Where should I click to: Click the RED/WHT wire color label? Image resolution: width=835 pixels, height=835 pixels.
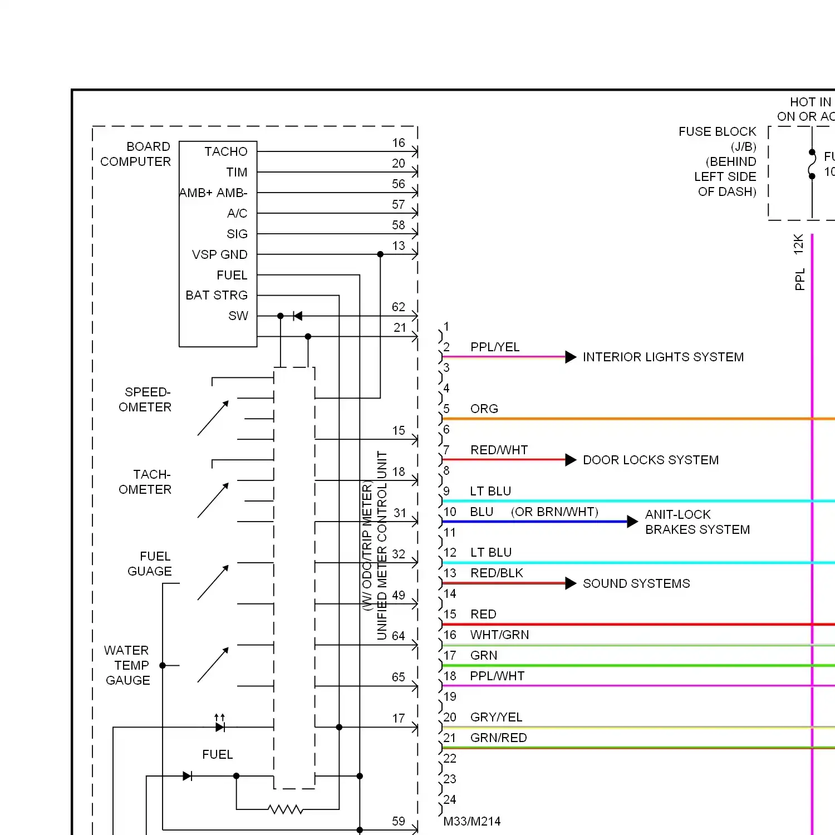[x=499, y=450]
